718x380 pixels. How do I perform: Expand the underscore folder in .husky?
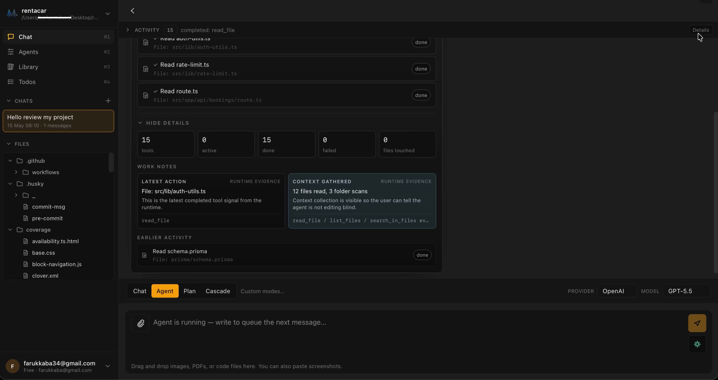pyautogui.click(x=16, y=195)
